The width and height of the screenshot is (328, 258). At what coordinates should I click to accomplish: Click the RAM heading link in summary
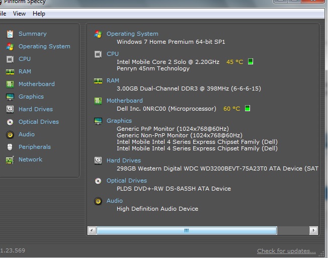tap(113, 80)
